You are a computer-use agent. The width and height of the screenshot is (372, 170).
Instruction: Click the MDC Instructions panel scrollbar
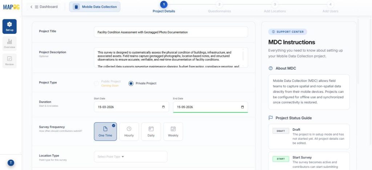click(358, 51)
